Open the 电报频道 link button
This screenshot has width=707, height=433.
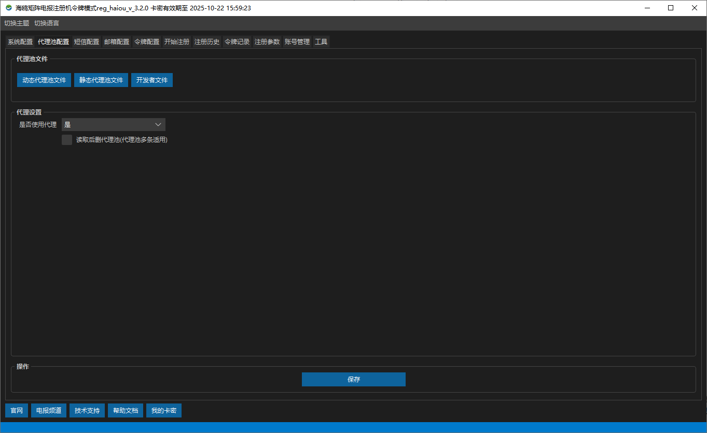click(x=49, y=411)
